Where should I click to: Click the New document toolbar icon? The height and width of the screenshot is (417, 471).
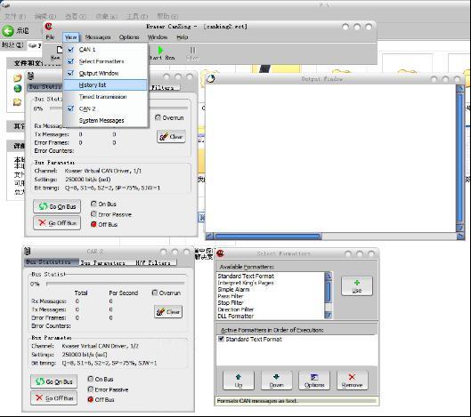click(60, 50)
